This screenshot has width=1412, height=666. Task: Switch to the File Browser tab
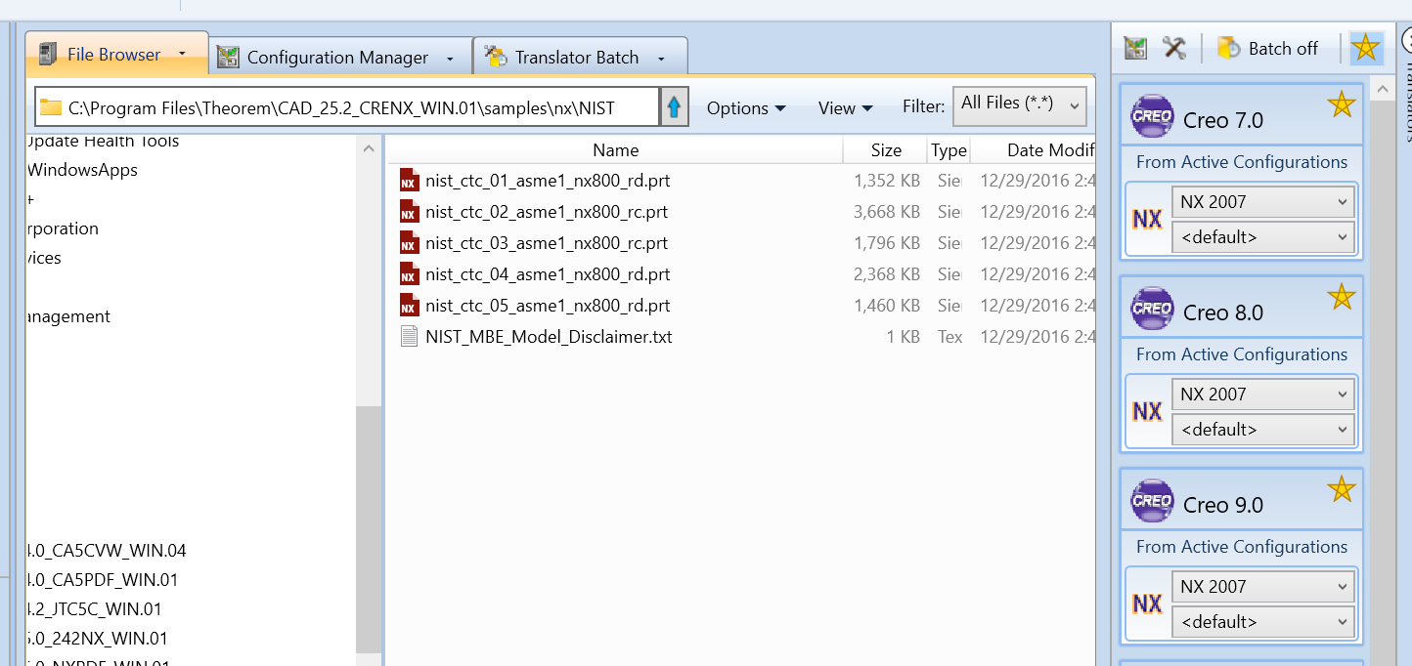pos(116,54)
